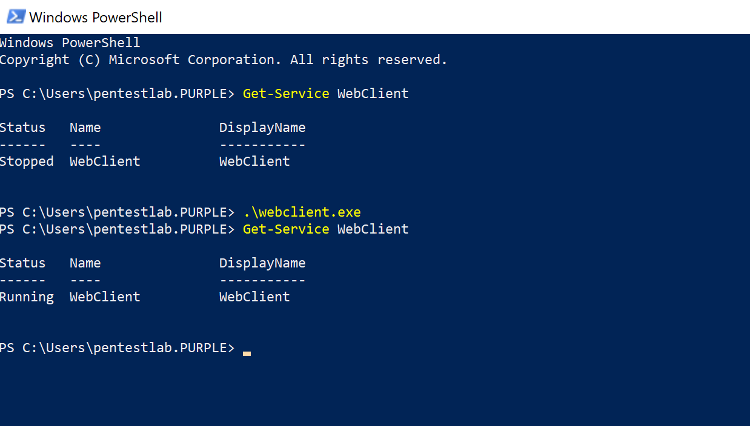
Task: Click the DisplayName header in the Stopped table
Action: click(262, 128)
